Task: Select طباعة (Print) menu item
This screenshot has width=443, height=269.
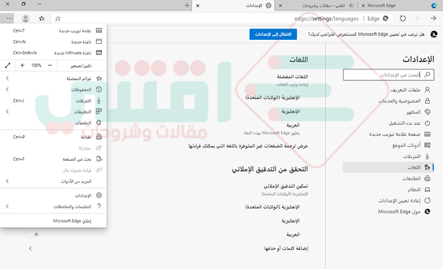Action: pos(53,137)
